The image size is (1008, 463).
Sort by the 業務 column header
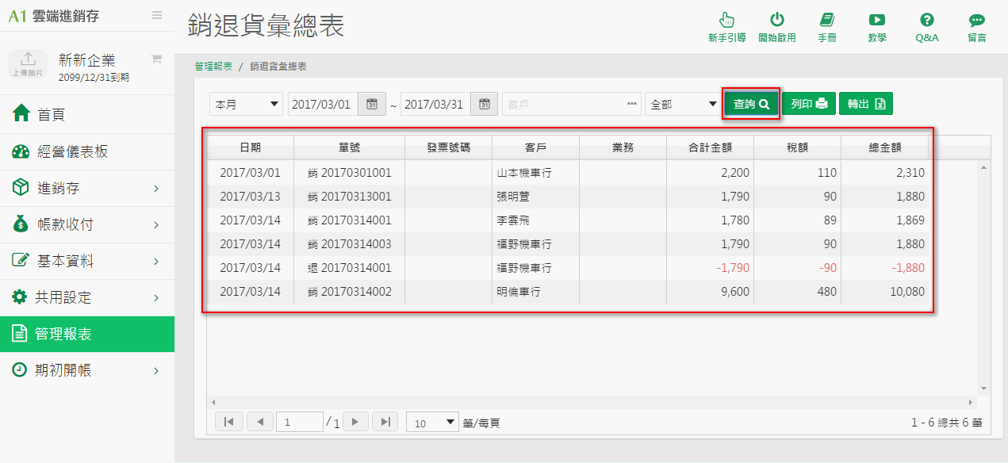(623, 147)
